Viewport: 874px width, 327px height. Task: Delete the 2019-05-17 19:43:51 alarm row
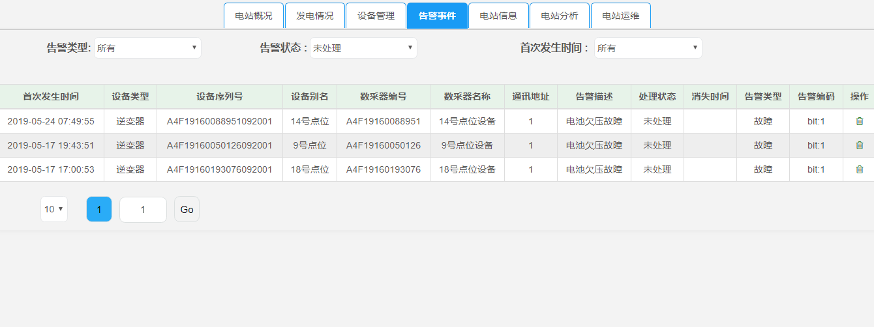[859, 145]
